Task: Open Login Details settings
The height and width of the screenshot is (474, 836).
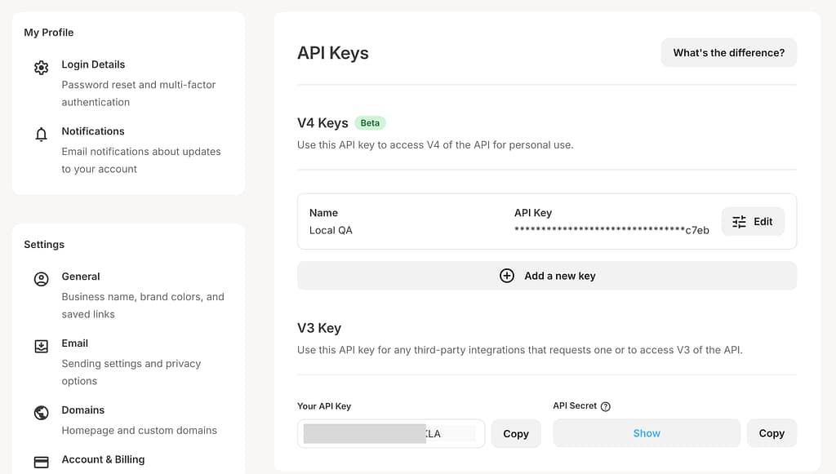Action: point(93,64)
